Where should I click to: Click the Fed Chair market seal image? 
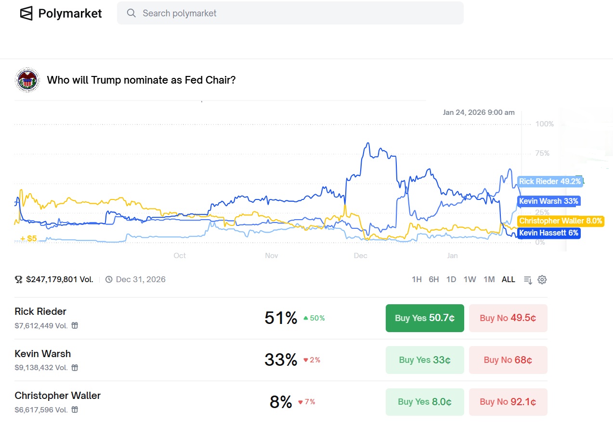click(x=27, y=80)
